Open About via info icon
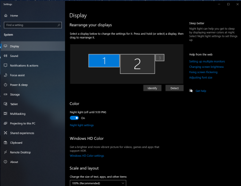 pyautogui.click(x=6, y=162)
